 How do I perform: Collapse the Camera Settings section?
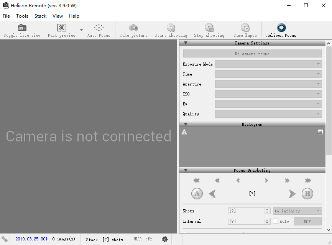pos(186,43)
